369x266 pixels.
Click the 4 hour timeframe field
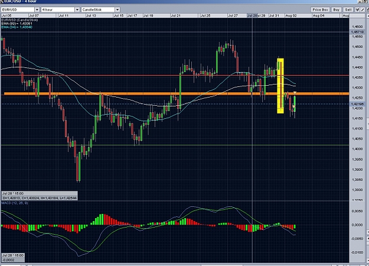point(58,9)
